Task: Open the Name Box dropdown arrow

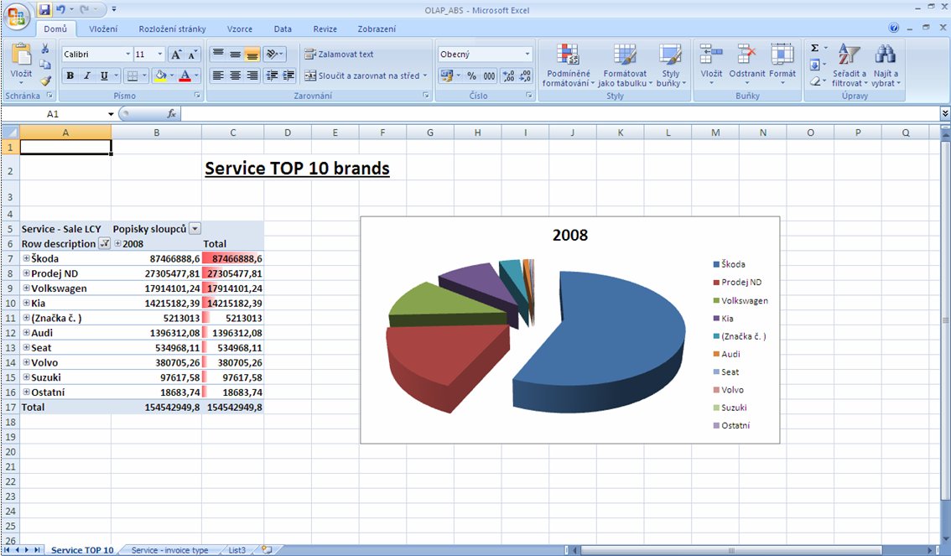Action: click(x=111, y=114)
